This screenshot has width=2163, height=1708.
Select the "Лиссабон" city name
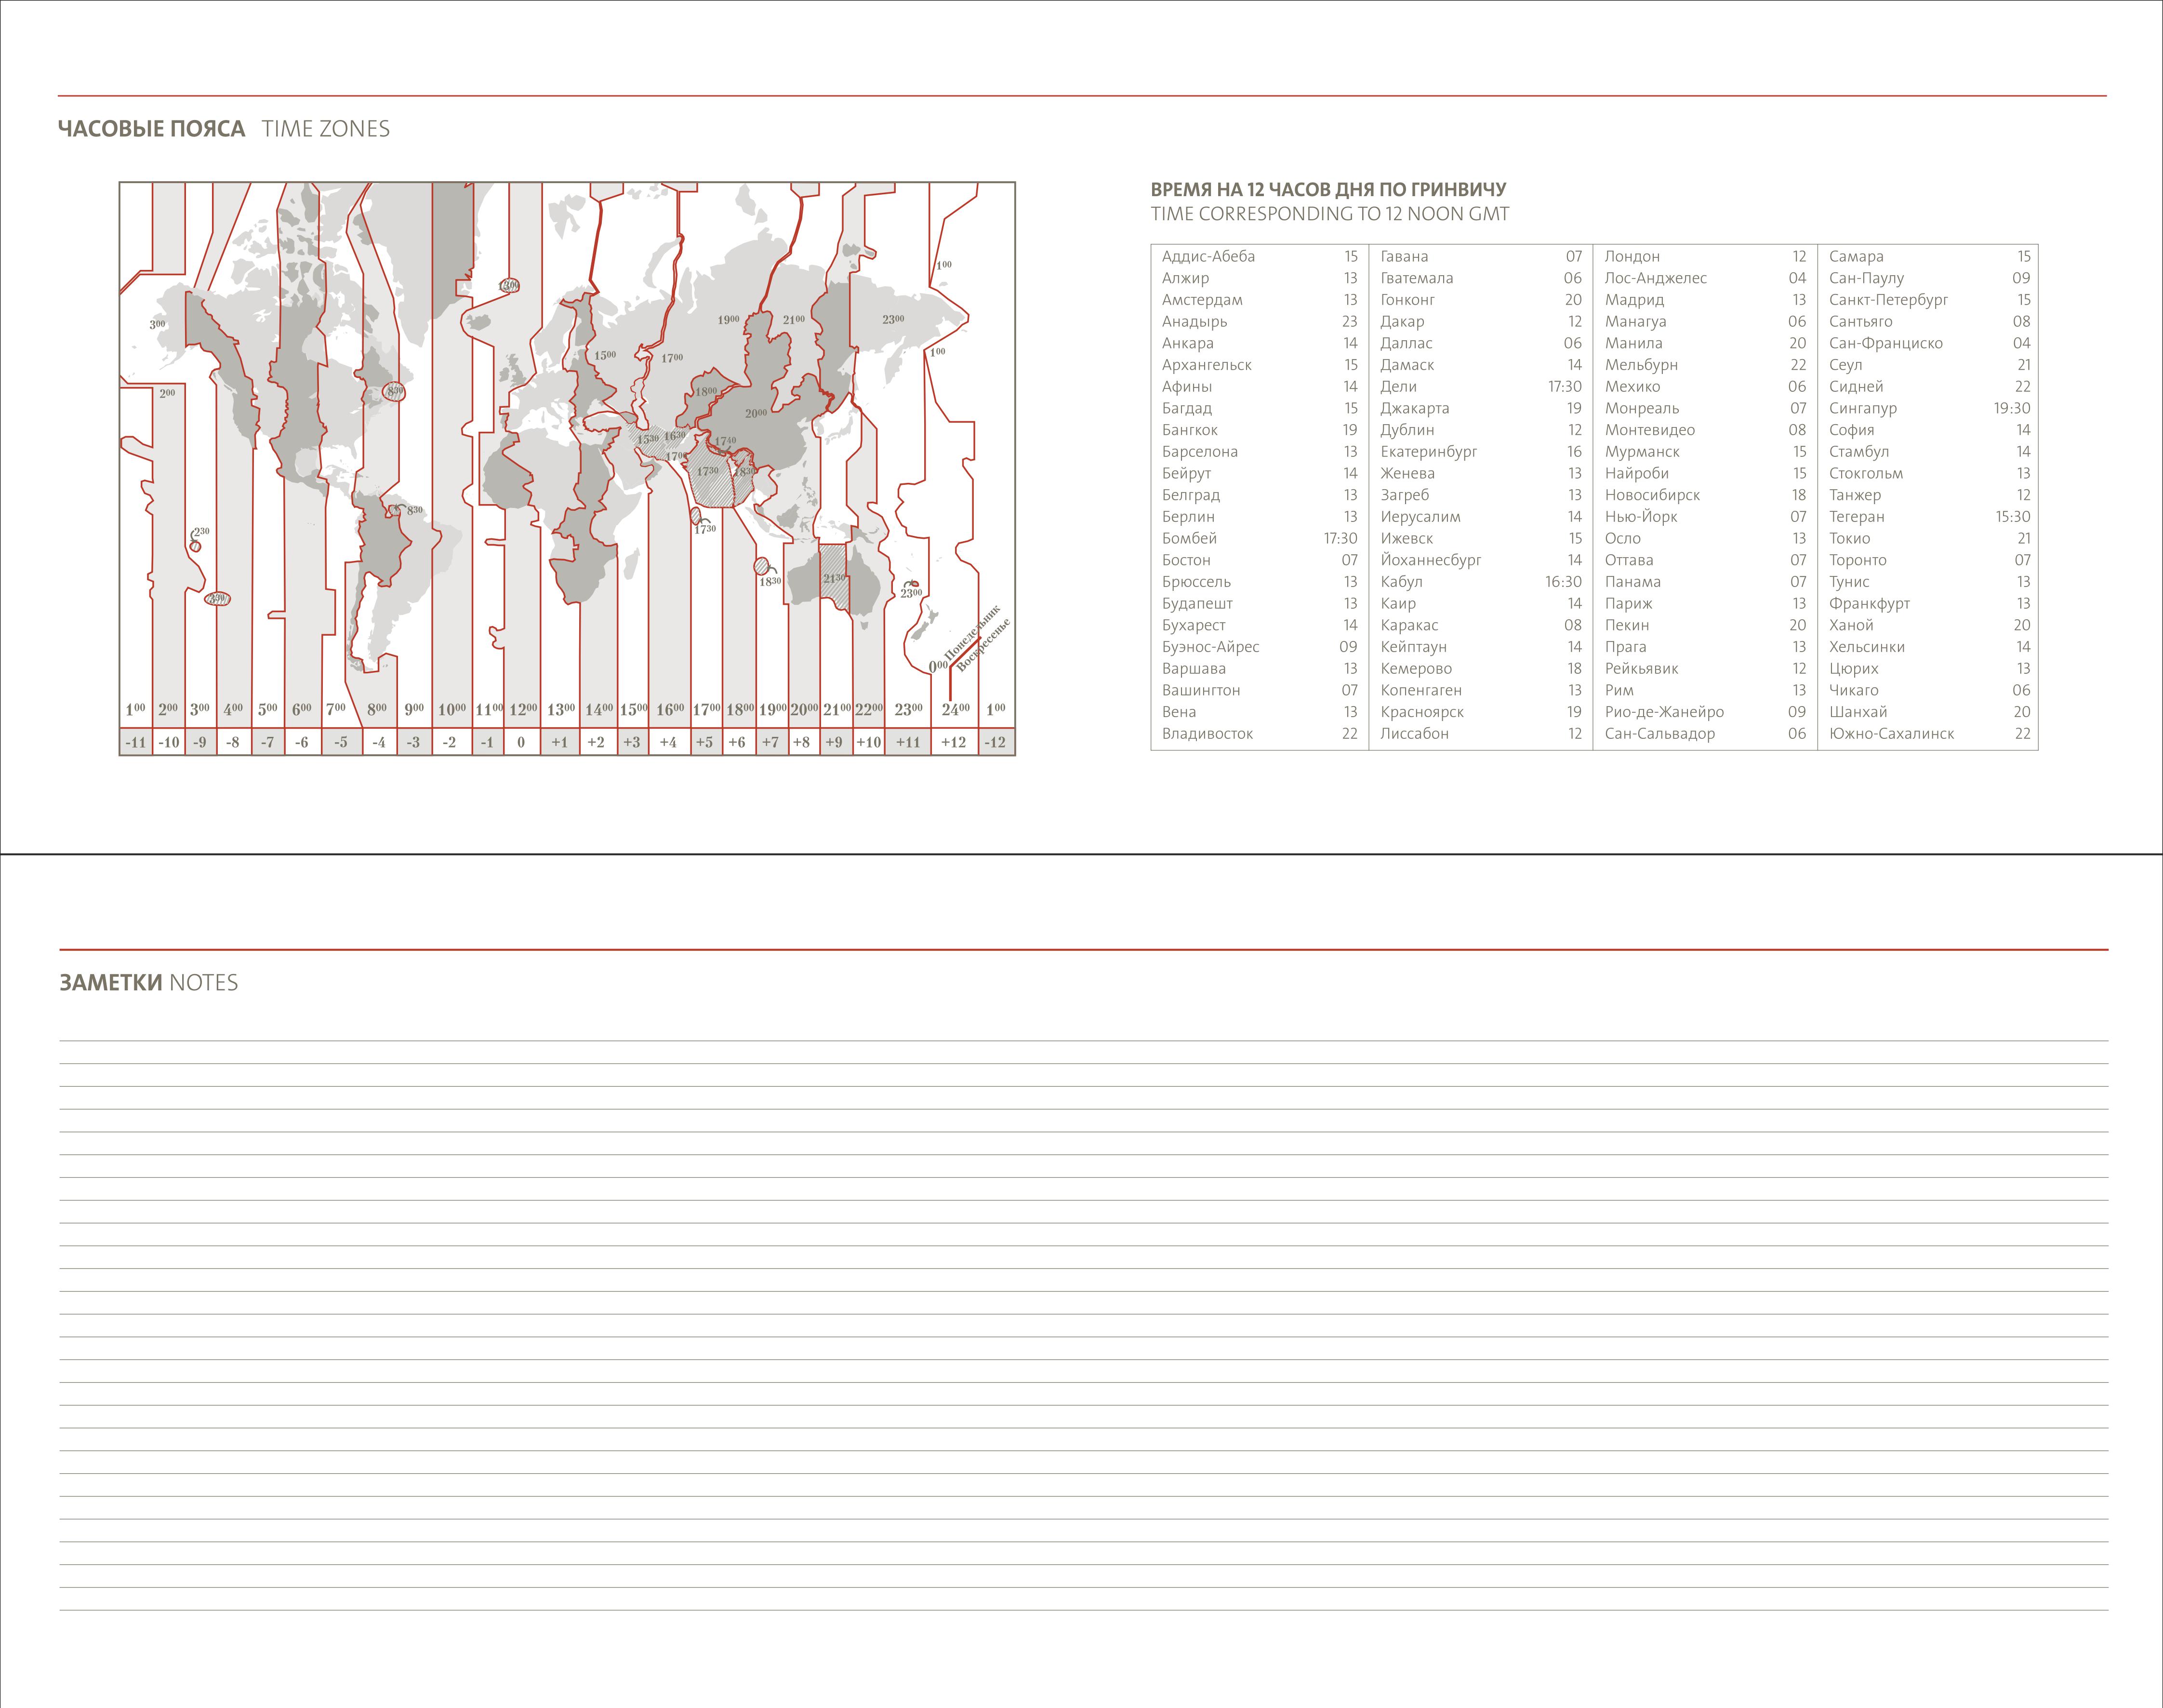(x=1414, y=734)
